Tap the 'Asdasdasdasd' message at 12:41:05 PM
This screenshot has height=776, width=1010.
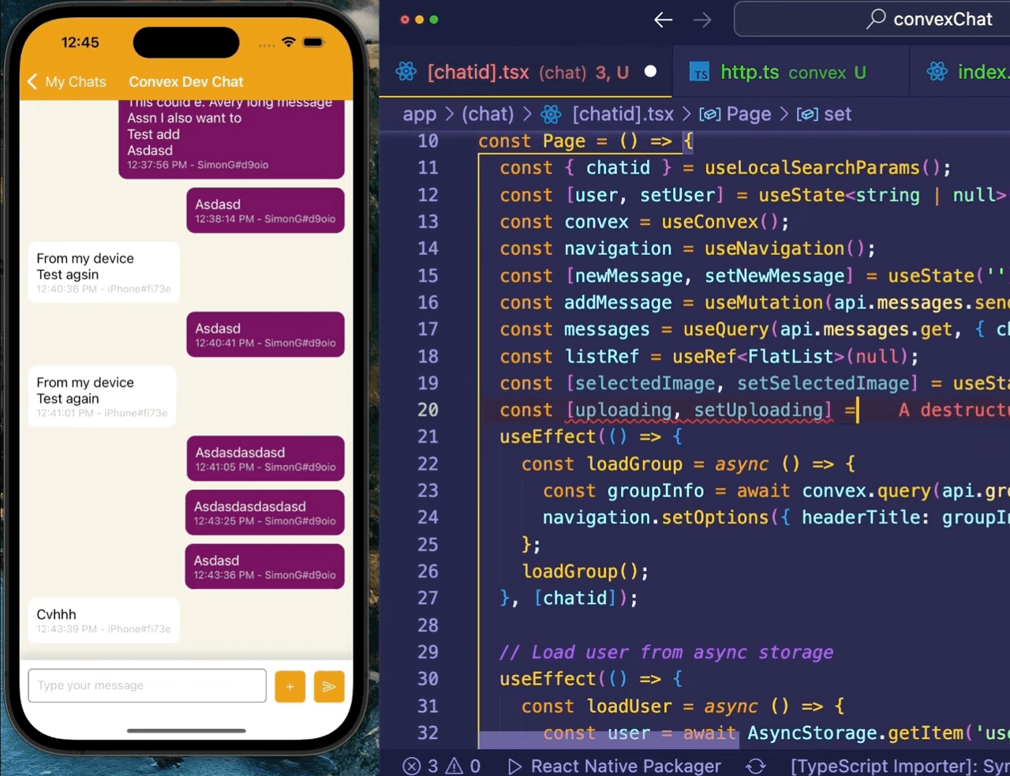(265, 458)
